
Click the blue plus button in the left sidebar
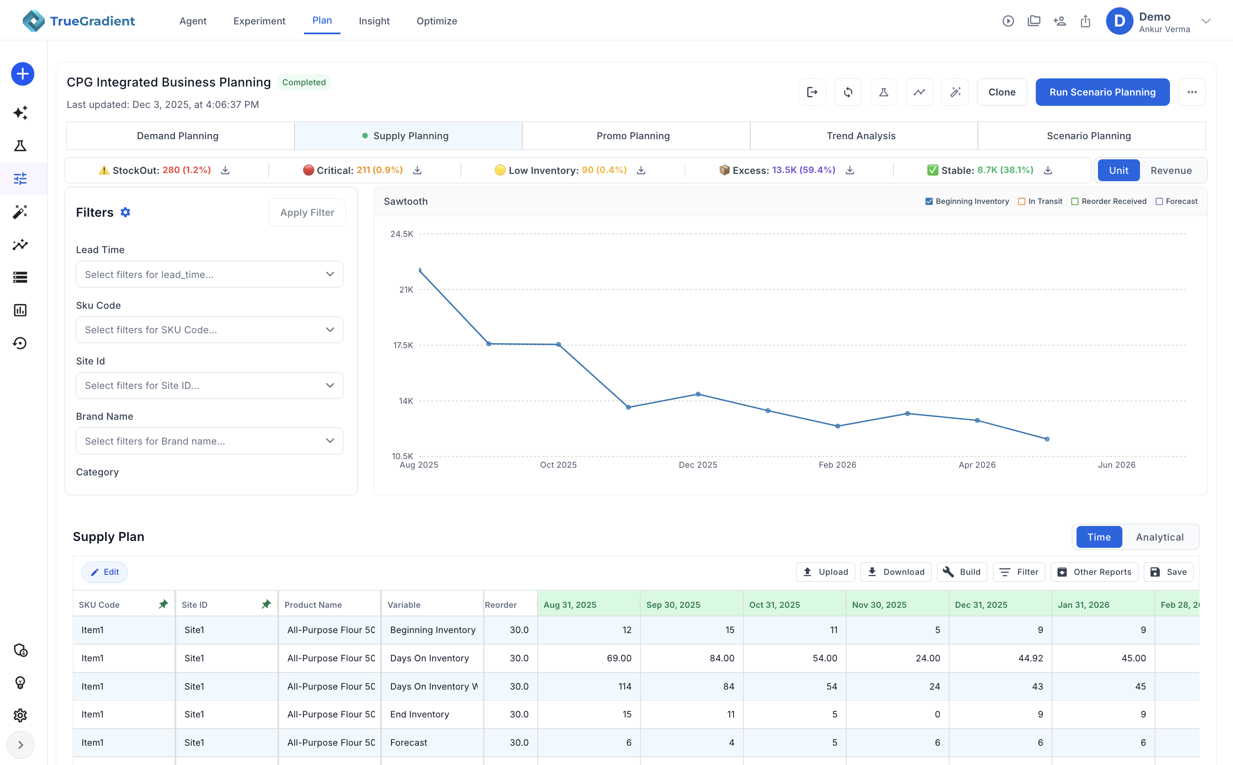click(x=22, y=74)
